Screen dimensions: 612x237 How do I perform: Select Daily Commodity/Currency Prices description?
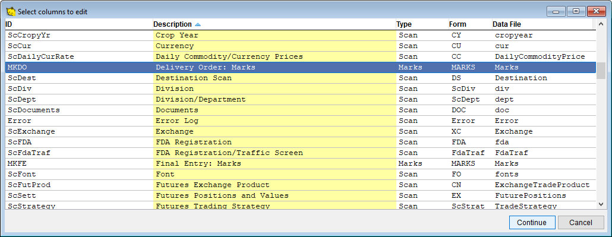pos(275,56)
